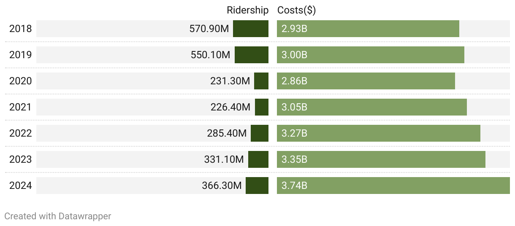Click the "Created with Datawrapper" link
Viewport: 515px width, 226px height.
click(57, 216)
